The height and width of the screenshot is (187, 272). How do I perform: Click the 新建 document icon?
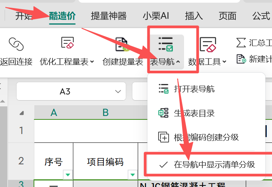[x=241, y=59]
